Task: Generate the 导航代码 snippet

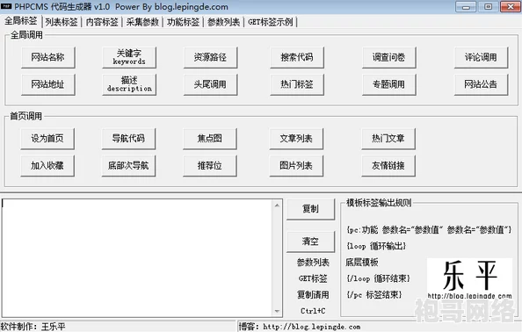Action: (128, 139)
